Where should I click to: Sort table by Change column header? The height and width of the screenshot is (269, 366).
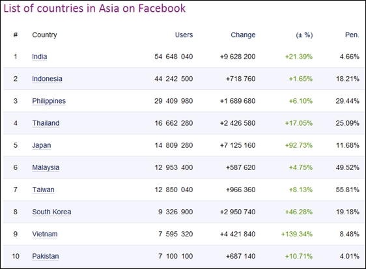point(243,35)
